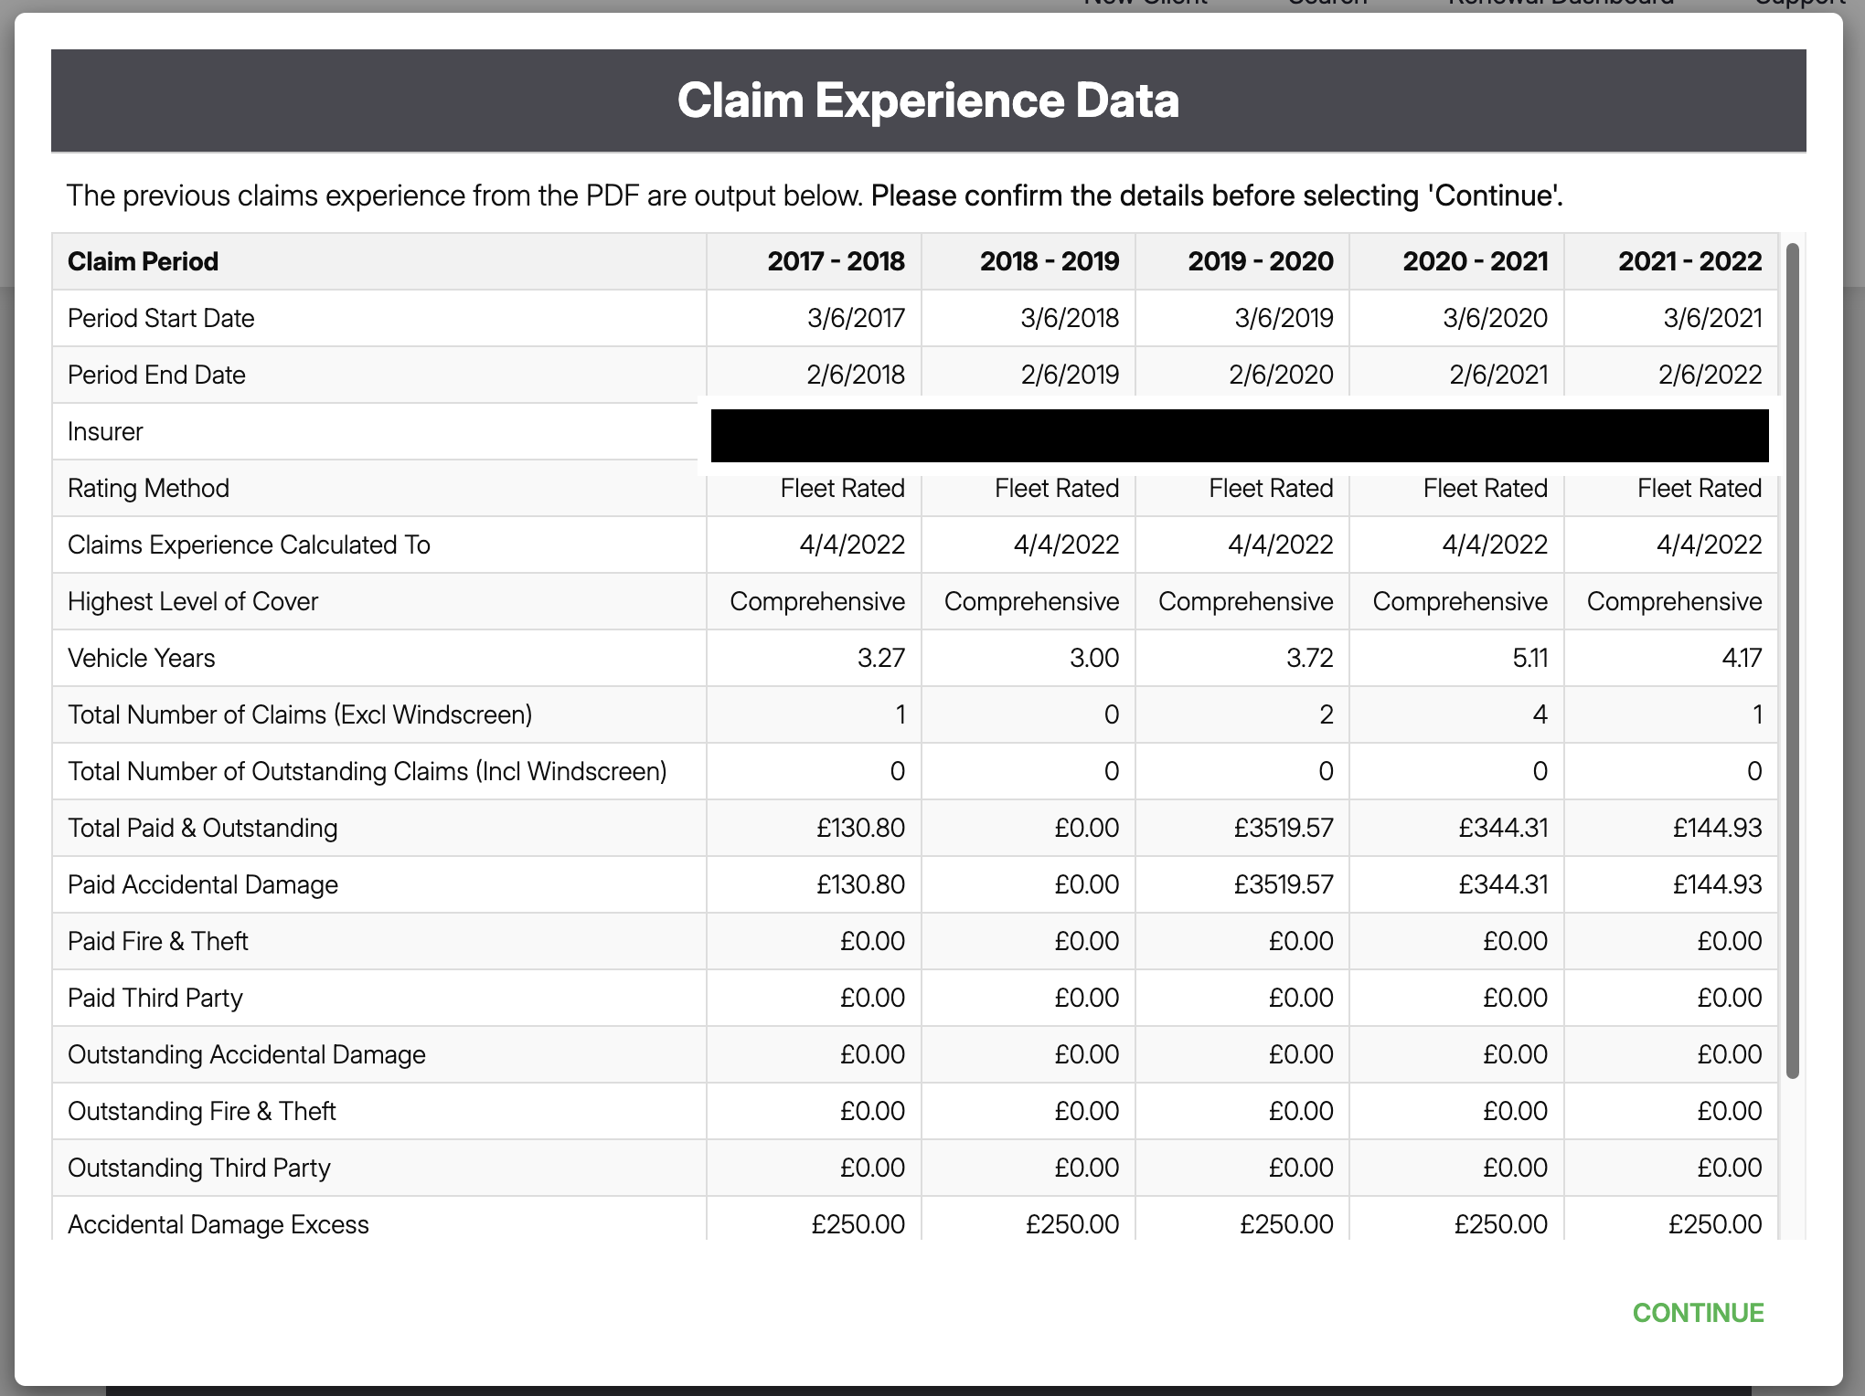
Task: Click the Period End Date row label
Action: (x=156, y=375)
